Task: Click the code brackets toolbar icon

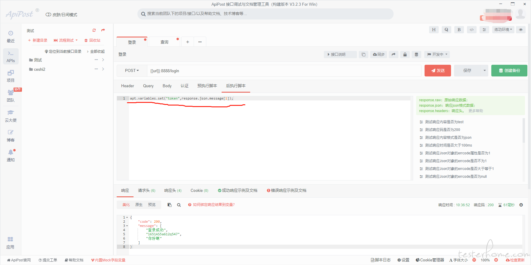Action: pos(471,30)
